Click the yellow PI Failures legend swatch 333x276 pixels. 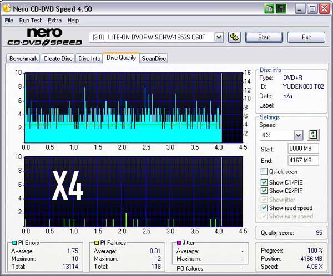pyautogui.click(x=97, y=243)
